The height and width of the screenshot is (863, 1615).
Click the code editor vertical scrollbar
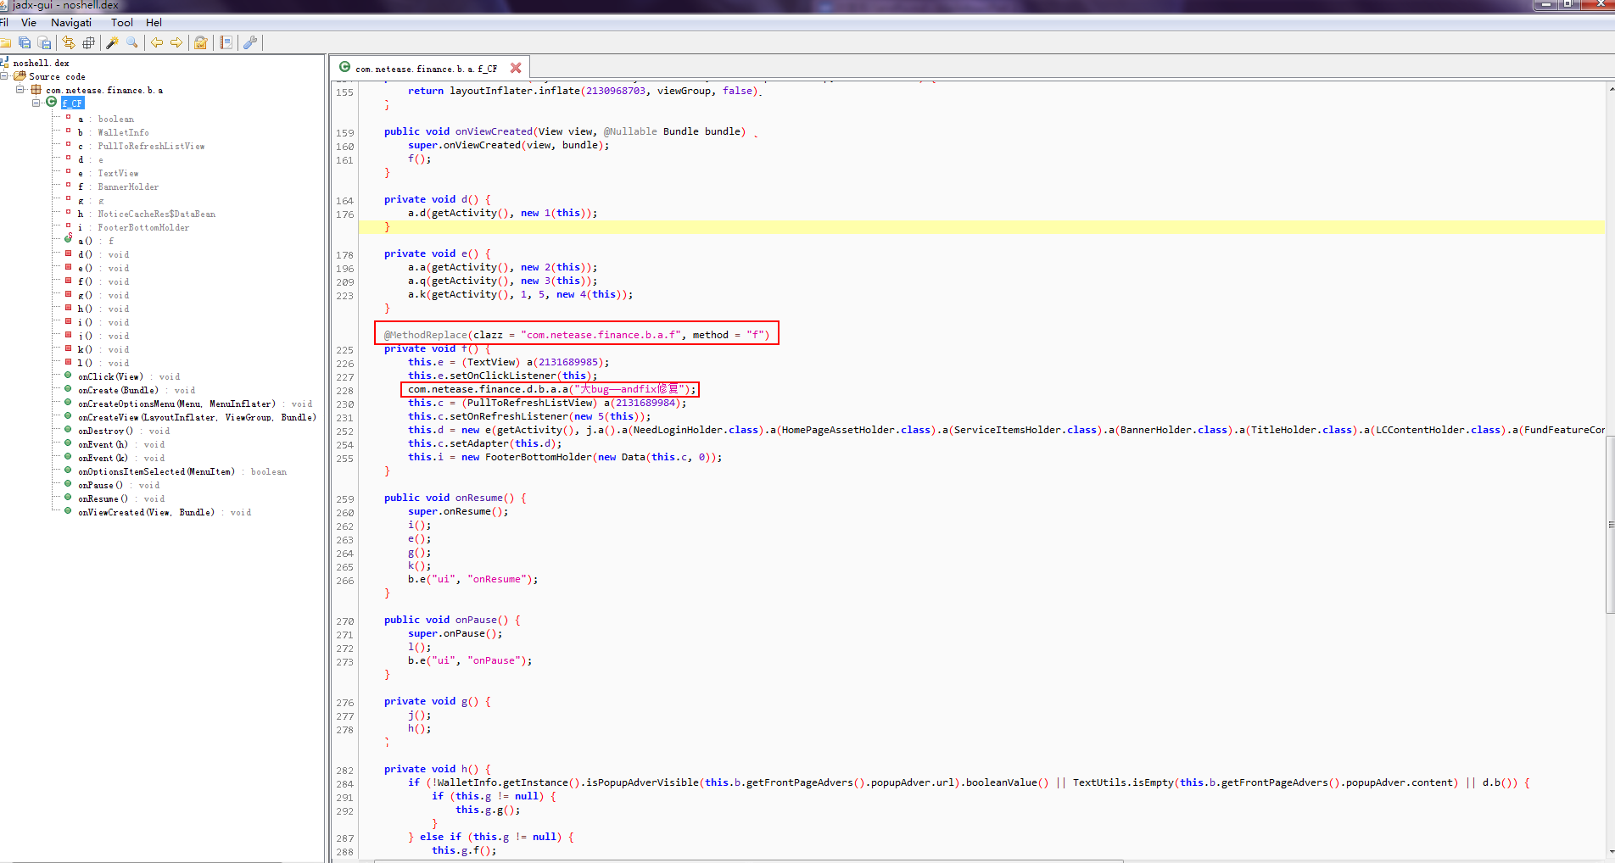(x=1610, y=523)
